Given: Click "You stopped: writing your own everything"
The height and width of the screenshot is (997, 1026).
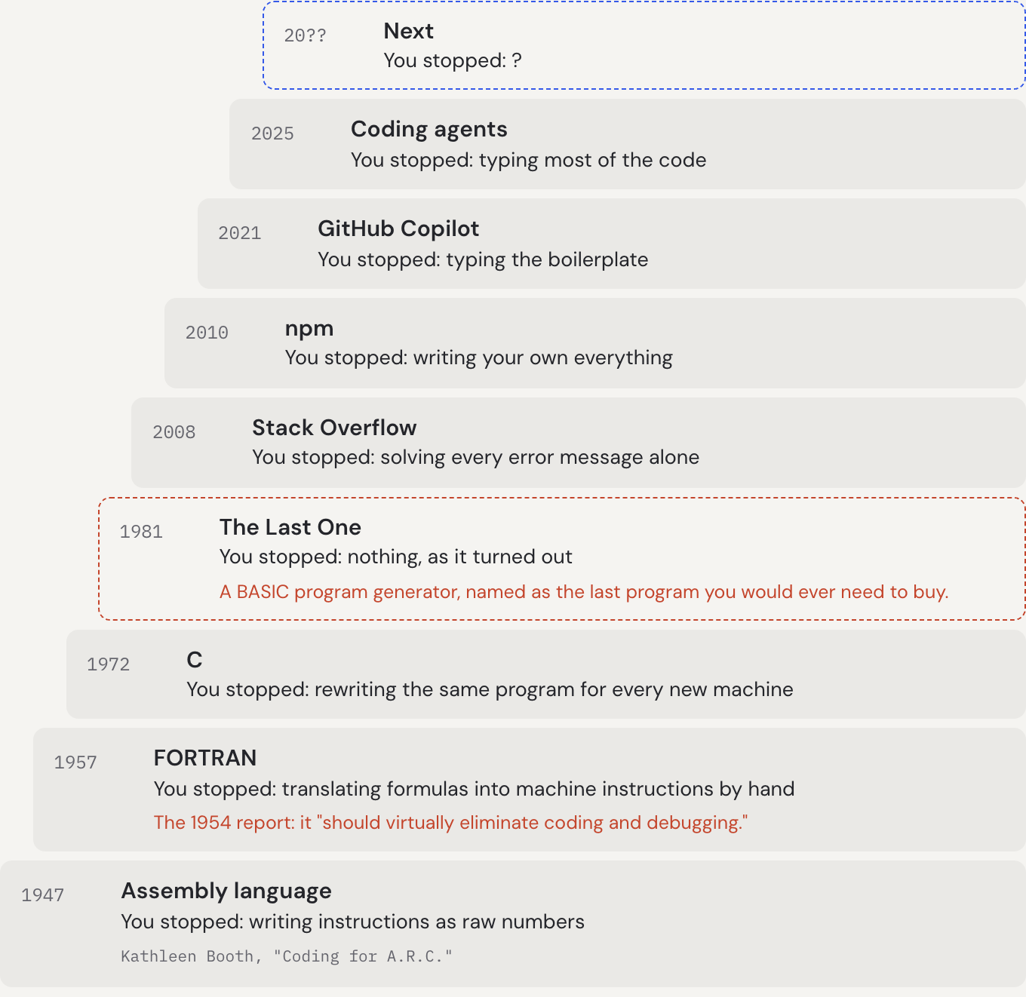Looking at the screenshot, I should [x=479, y=357].
